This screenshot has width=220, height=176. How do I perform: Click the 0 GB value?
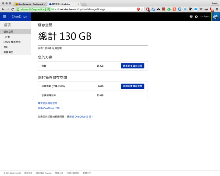coord(101,86)
